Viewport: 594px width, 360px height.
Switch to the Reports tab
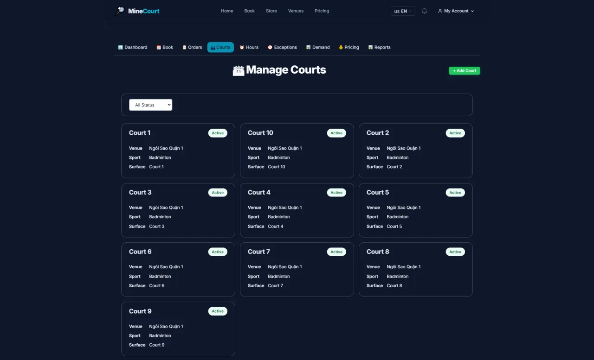(380, 47)
